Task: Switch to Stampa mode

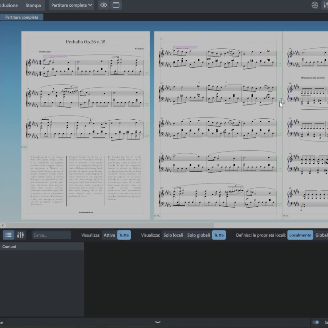Action: coord(33,5)
